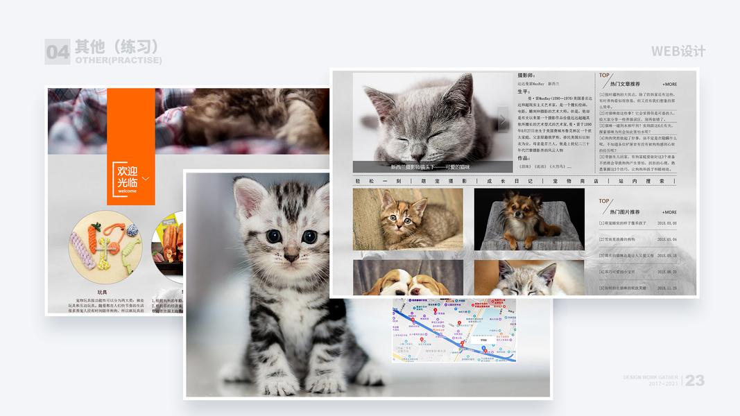Click +MORE beside 热门文章推荐
Viewport: 740px width, 416px height.
click(x=669, y=85)
